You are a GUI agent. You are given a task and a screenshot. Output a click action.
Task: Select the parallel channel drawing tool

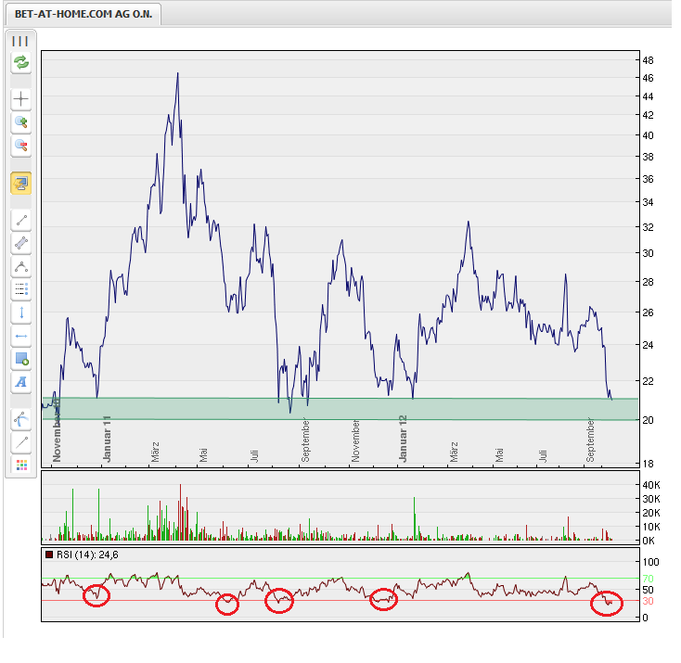[x=20, y=243]
